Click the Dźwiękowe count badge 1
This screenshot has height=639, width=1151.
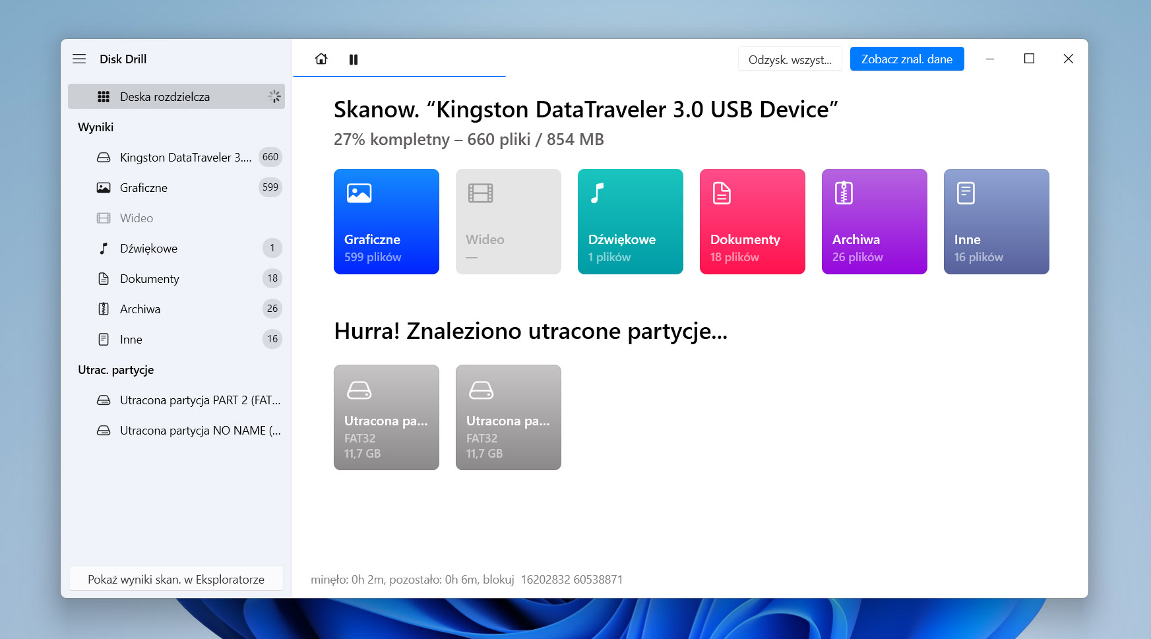pos(272,248)
